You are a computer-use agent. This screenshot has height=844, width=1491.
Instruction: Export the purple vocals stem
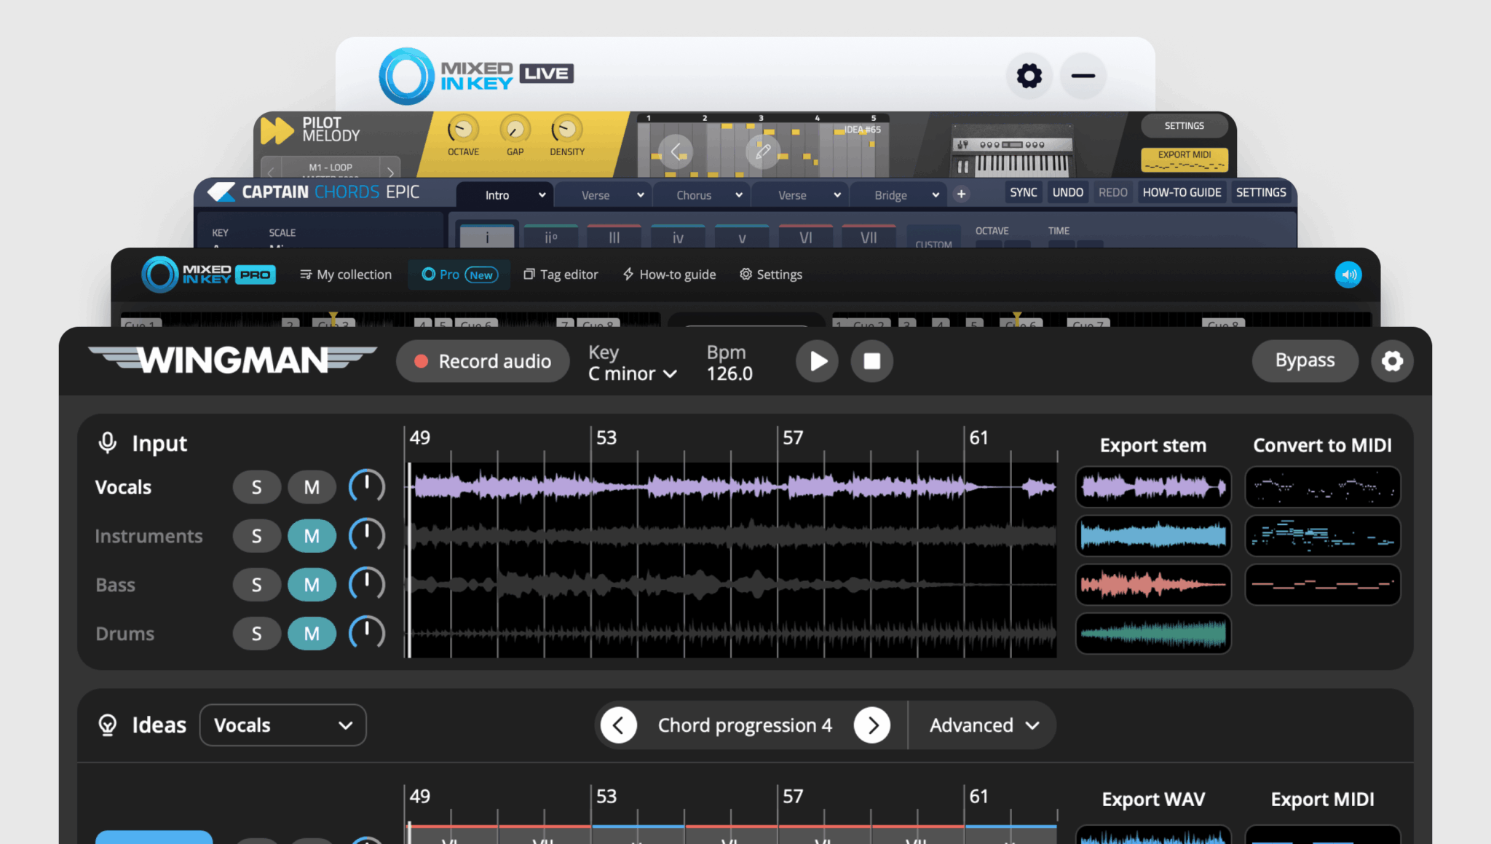tap(1153, 487)
